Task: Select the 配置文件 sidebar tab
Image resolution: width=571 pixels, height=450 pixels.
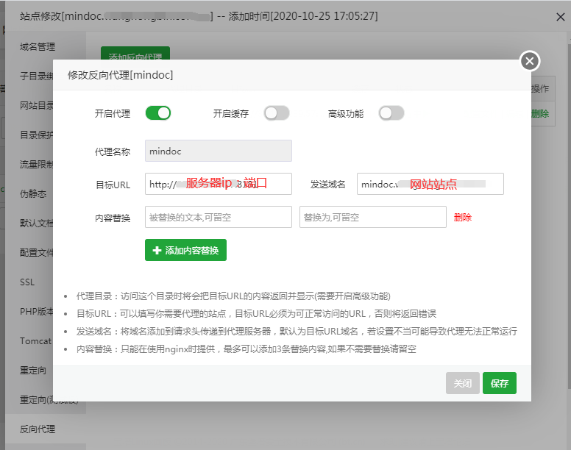Action: click(x=36, y=252)
